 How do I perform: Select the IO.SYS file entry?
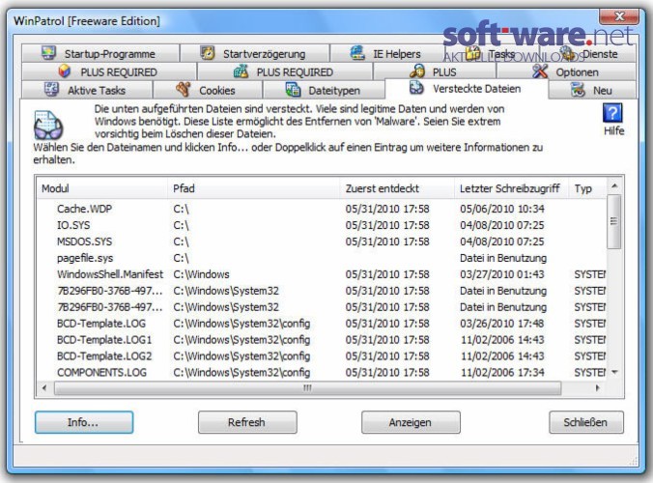click(x=322, y=225)
